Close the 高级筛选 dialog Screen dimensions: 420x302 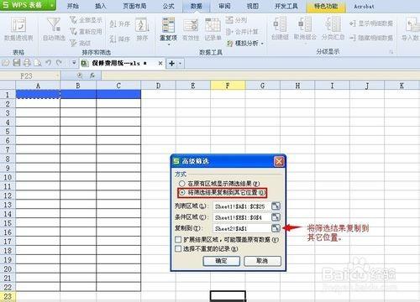click(x=279, y=161)
